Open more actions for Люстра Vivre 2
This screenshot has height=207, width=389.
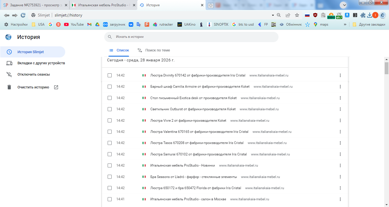pyautogui.click(x=340, y=120)
